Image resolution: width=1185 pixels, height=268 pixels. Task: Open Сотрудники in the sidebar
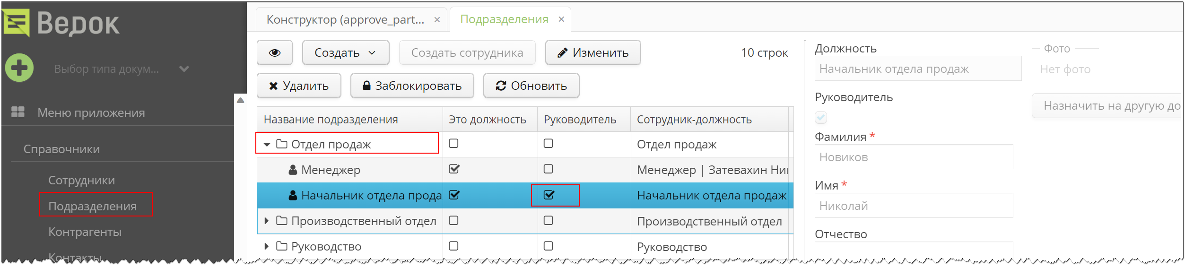(81, 180)
